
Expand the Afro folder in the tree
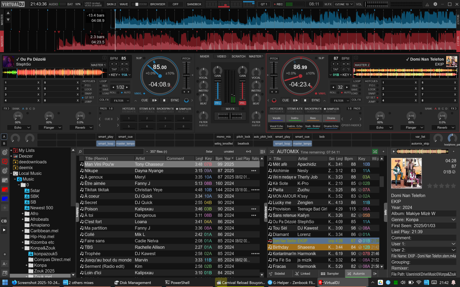pyautogui.click(x=23, y=214)
